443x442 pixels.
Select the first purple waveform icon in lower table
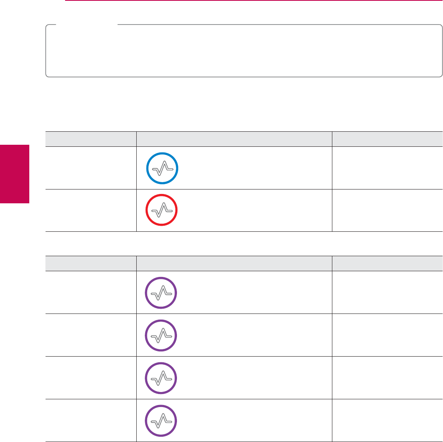[x=161, y=292]
